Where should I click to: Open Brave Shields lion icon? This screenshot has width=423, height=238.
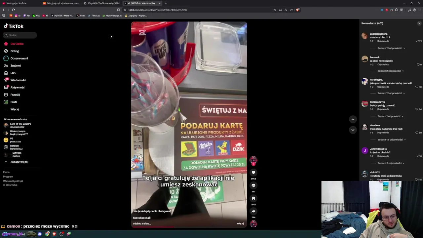click(297, 10)
